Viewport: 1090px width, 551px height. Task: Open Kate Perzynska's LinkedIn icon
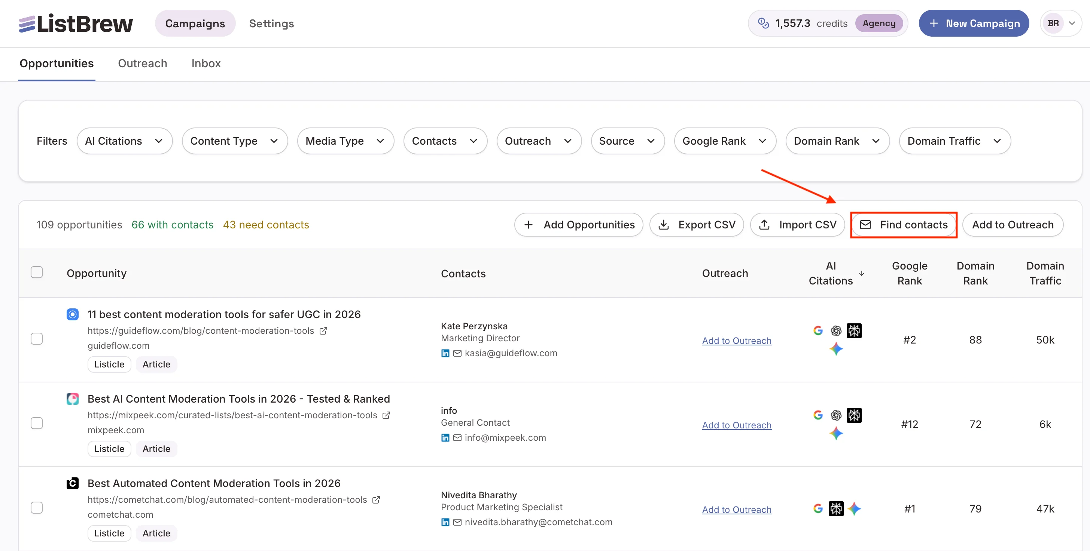coord(445,353)
